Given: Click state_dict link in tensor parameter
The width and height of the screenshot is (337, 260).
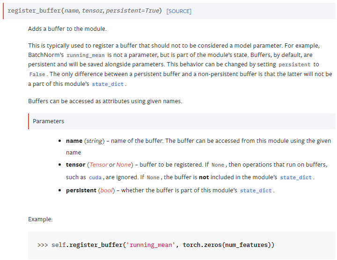Looking at the screenshot, I should click(296, 177).
